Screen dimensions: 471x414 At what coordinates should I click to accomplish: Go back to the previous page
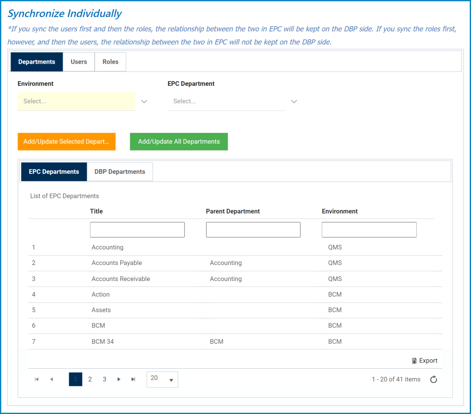(x=51, y=379)
